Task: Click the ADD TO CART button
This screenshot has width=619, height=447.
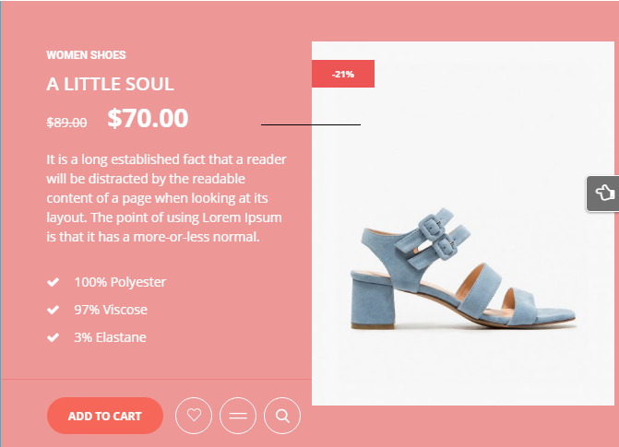Action: (x=105, y=416)
